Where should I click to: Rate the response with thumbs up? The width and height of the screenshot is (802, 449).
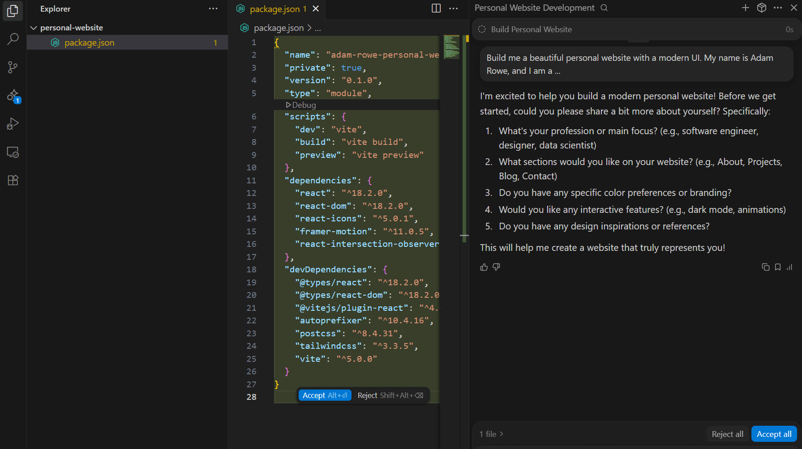click(484, 267)
